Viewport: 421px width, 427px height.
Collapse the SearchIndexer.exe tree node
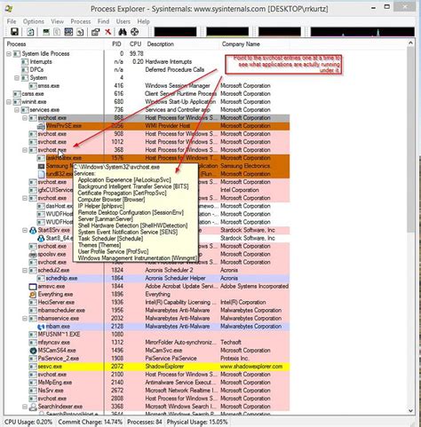click(x=25, y=407)
